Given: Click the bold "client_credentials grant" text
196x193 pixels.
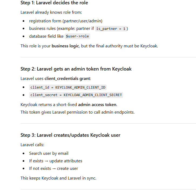Looking at the screenshot, I should pos(67,79).
